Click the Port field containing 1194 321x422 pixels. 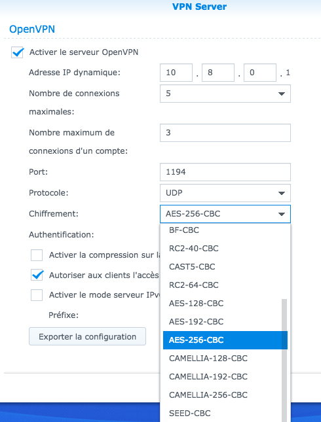pyautogui.click(x=225, y=172)
